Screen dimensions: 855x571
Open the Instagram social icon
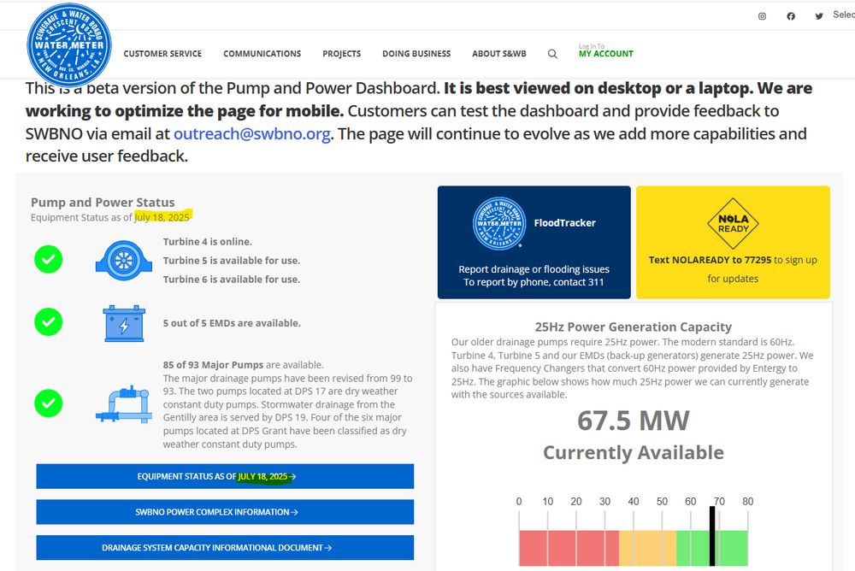click(x=763, y=16)
